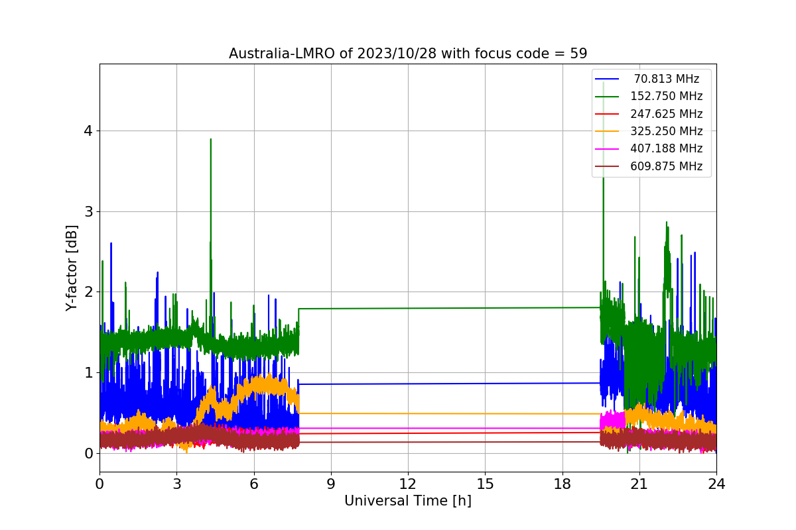Click the green line sample in legend
Screen dimensions: 796x530
tap(607, 97)
